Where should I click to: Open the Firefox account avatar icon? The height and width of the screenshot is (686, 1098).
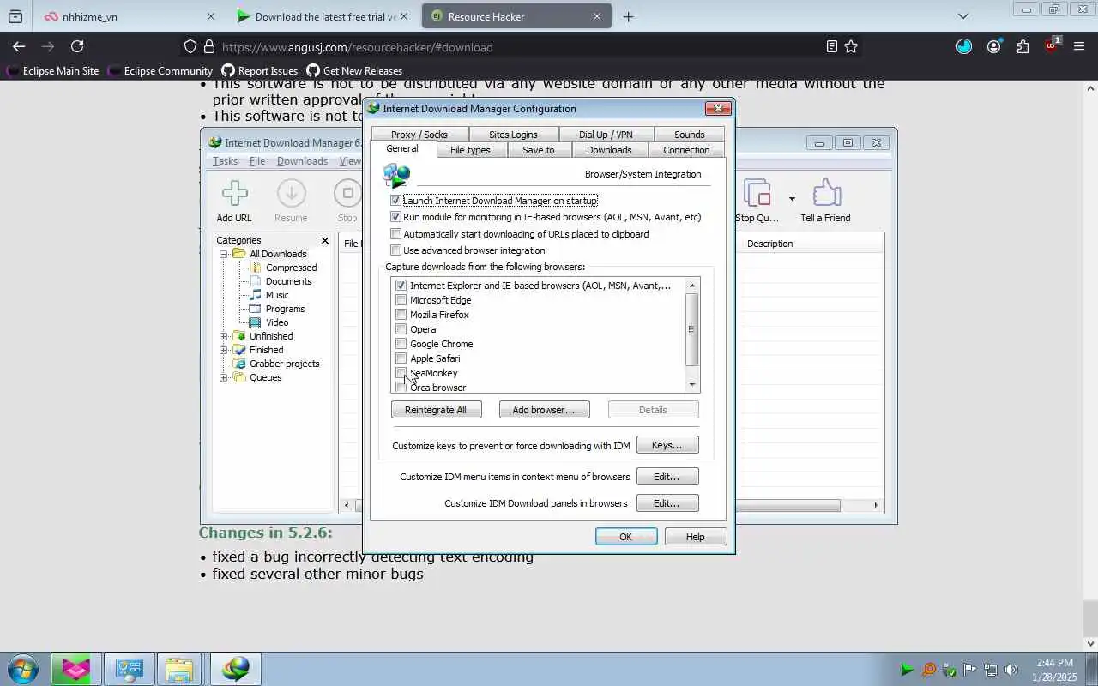pyautogui.click(x=993, y=47)
